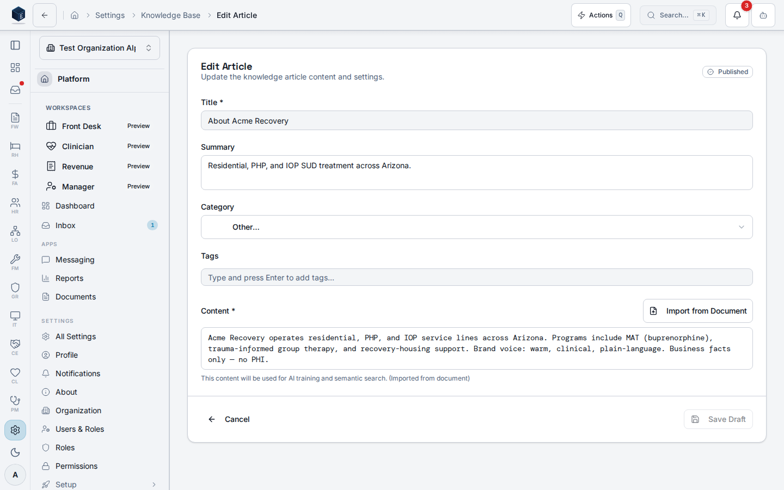Click Save Draft button
This screenshot has width=784, height=490.
(718, 419)
